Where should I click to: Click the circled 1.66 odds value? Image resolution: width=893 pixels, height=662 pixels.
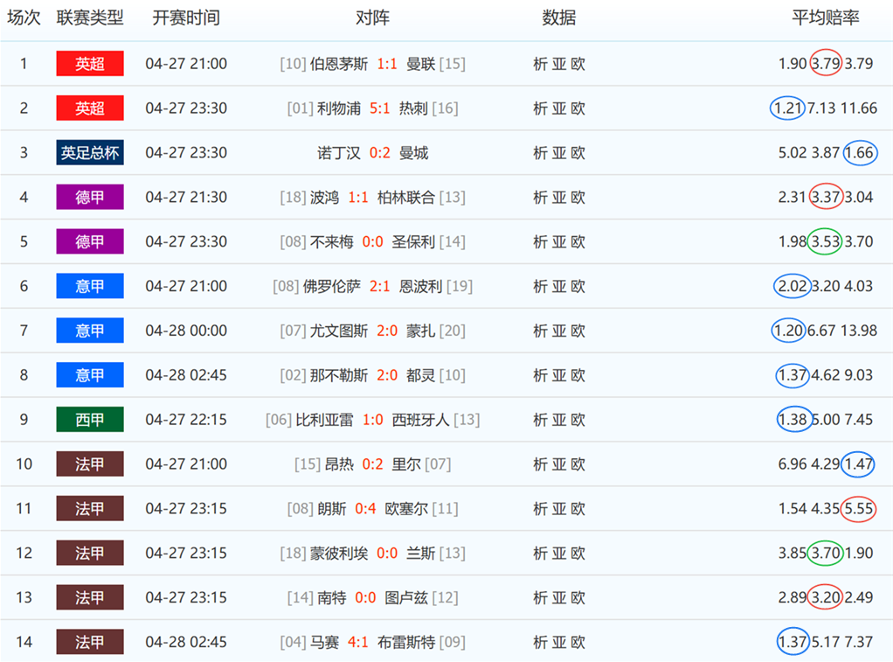860,152
